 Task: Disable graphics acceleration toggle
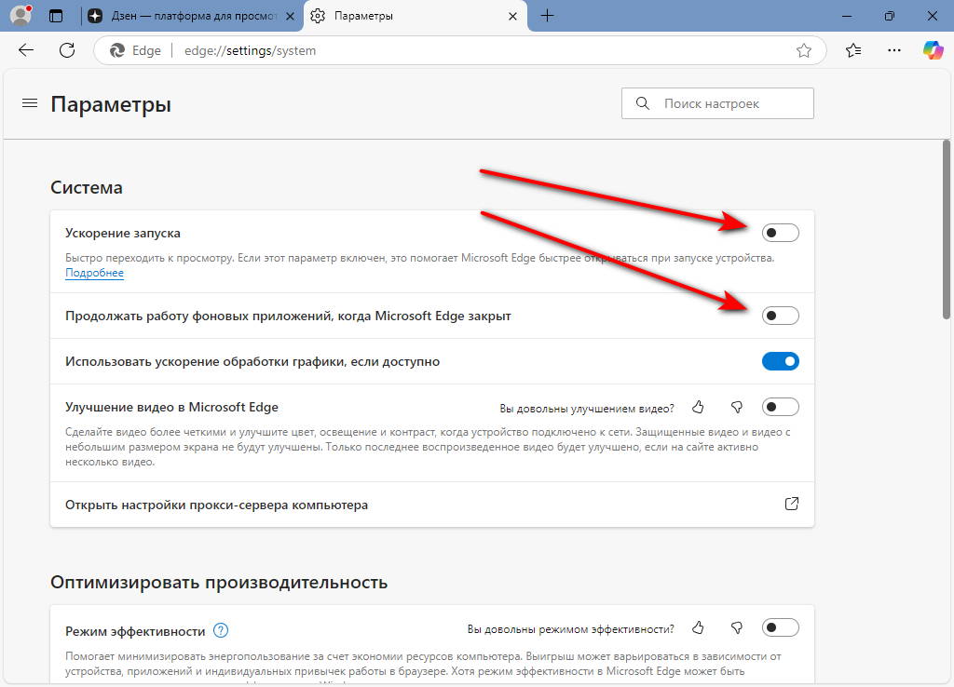click(781, 361)
